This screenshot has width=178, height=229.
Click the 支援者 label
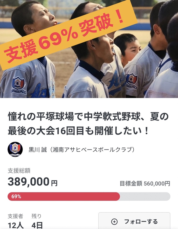15,216
